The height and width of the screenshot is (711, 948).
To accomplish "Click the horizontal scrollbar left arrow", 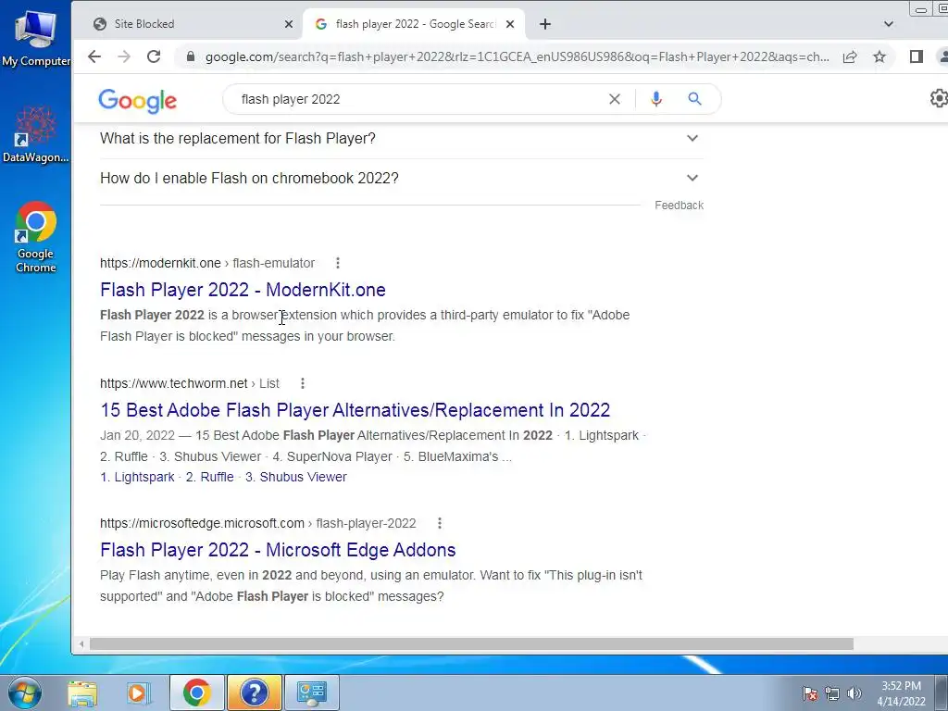I will click(x=81, y=644).
